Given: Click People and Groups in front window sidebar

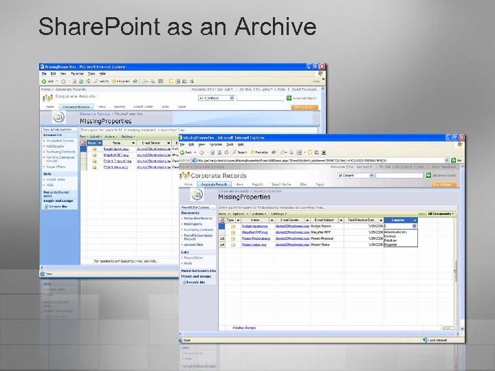Looking at the screenshot, I should pos(196,276).
